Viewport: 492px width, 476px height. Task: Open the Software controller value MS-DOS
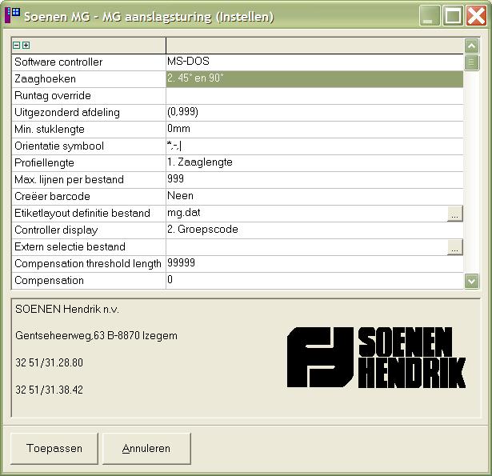(314, 62)
